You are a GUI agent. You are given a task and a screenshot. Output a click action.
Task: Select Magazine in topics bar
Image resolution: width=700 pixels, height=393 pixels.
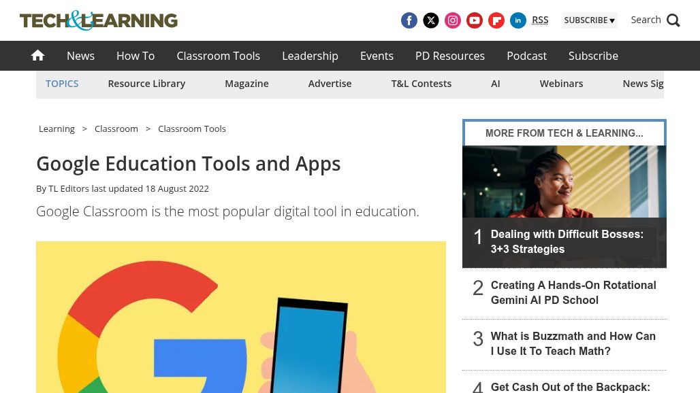tap(247, 84)
